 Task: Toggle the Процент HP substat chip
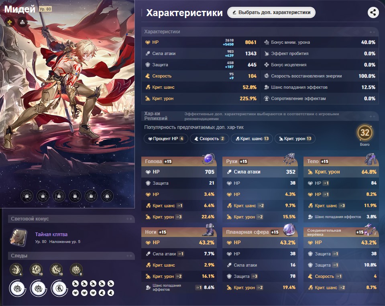tap(166, 139)
